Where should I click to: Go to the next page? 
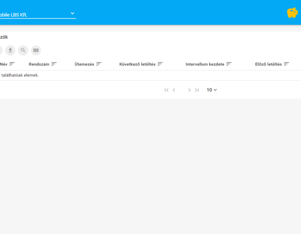(x=189, y=90)
